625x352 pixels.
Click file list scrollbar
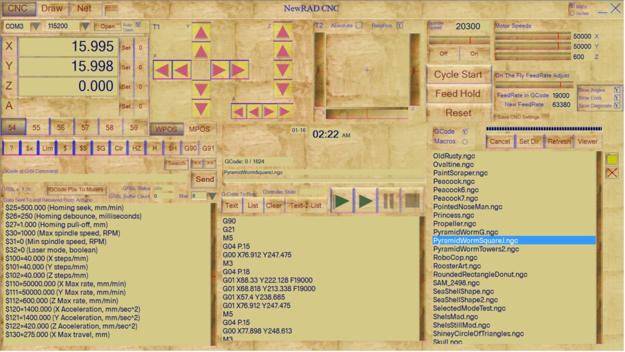(x=599, y=248)
